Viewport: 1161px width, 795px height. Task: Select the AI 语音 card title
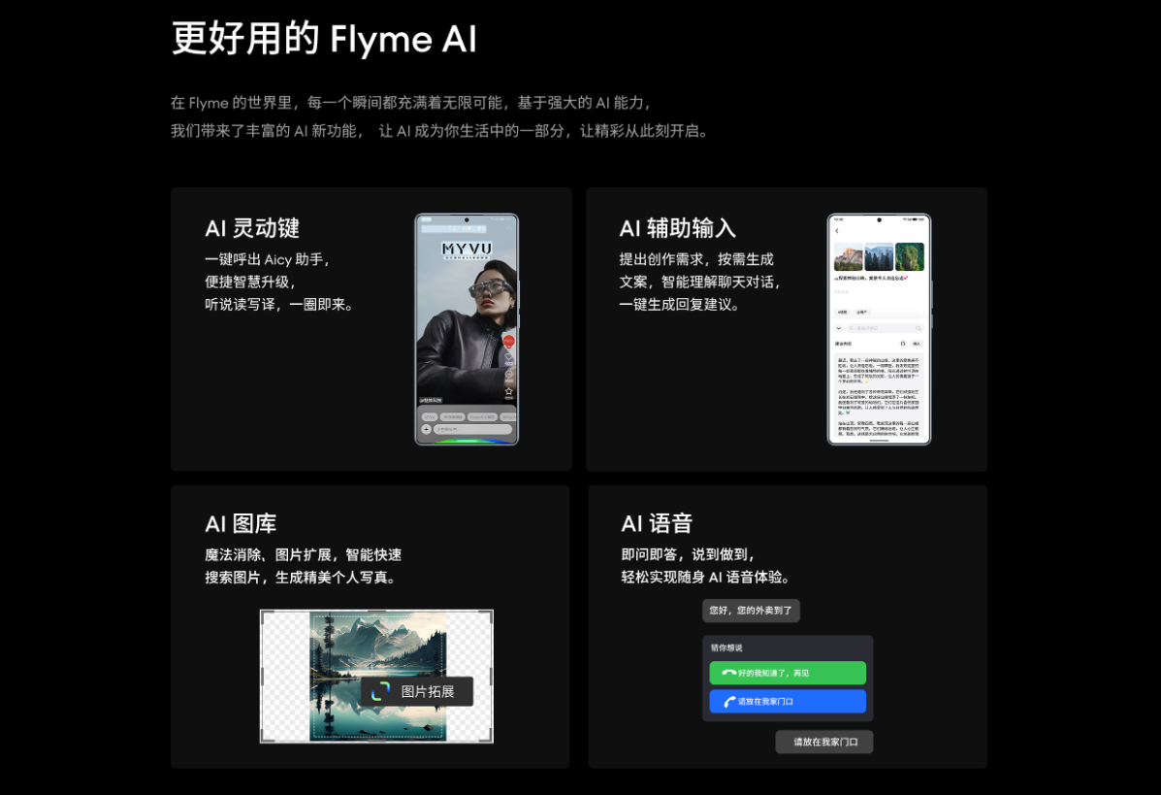coord(657,524)
